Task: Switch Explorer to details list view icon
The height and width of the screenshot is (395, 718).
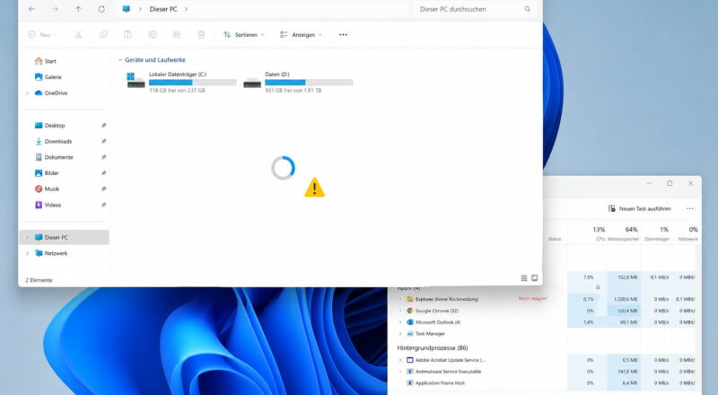Action: coord(524,278)
